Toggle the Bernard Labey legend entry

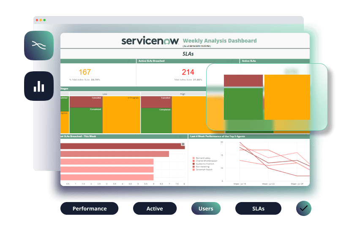(202, 158)
